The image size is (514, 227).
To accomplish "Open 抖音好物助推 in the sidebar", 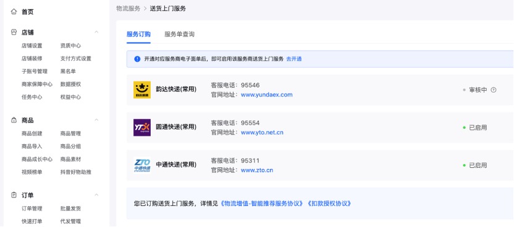I will click(x=76, y=172).
